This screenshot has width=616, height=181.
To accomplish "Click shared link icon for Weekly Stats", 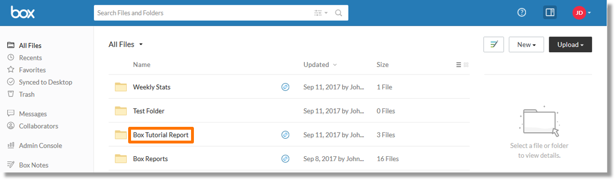I will pos(285,87).
